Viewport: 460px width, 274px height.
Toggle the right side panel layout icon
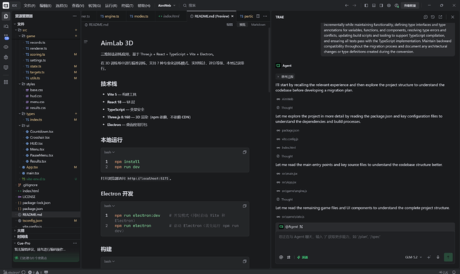(381, 5)
